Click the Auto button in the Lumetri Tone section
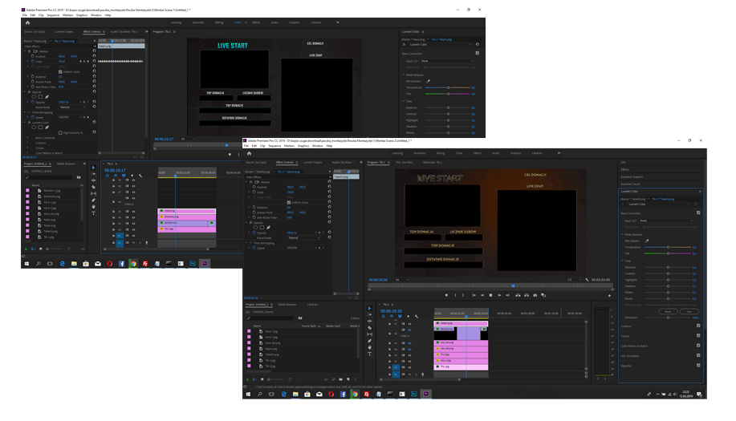Screen dimensions: 736x421 tap(688, 311)
